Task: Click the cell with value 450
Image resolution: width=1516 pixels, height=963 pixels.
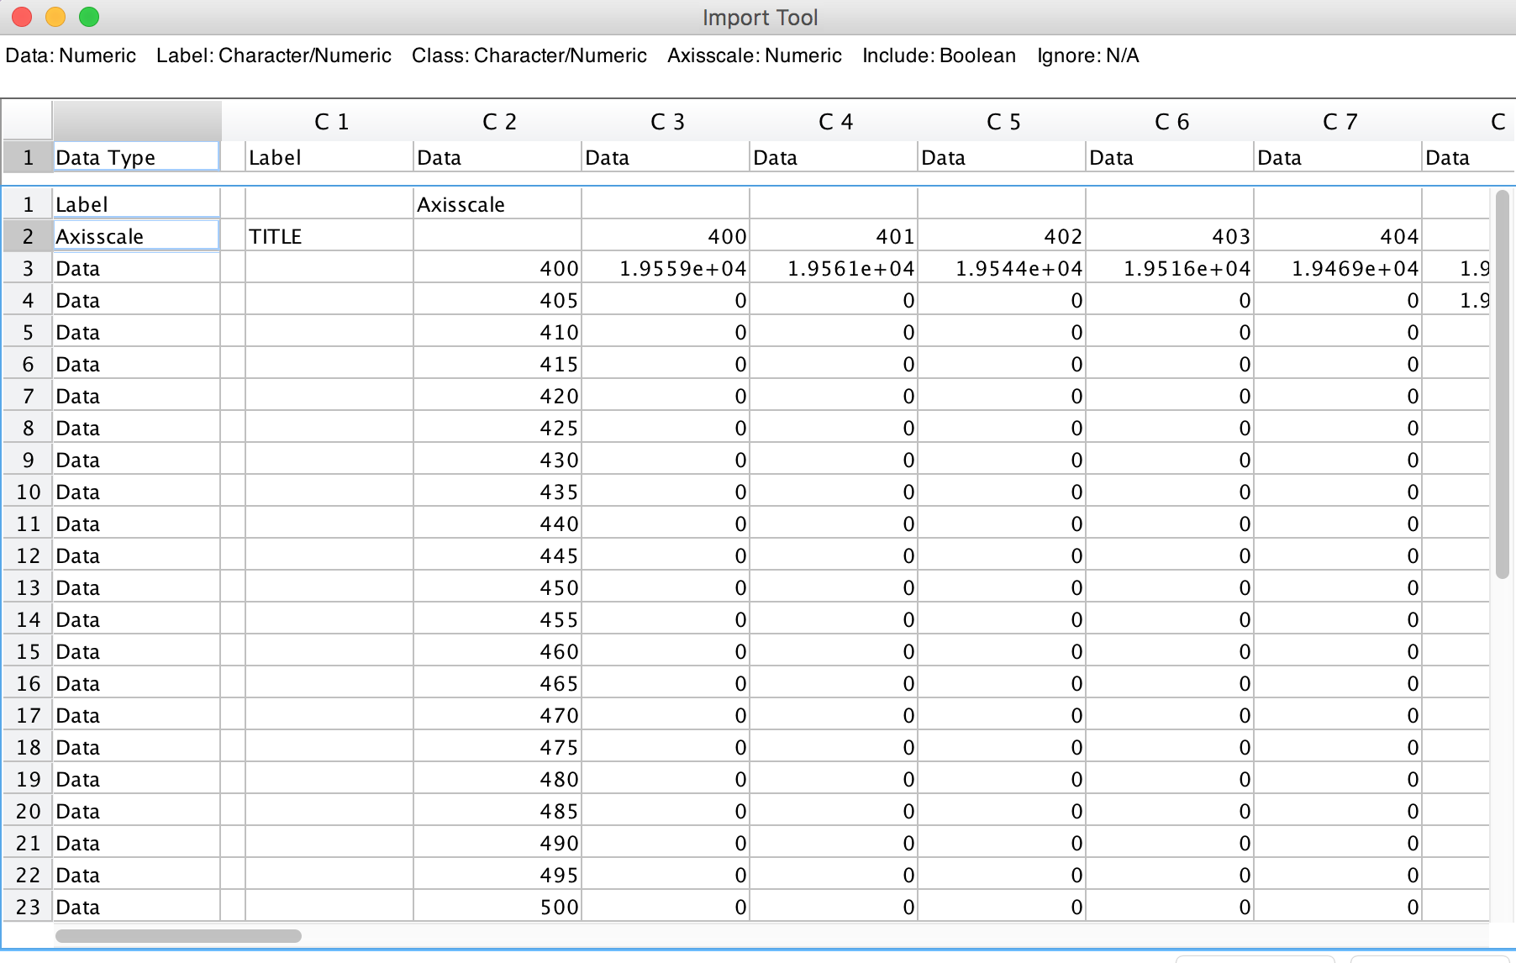Action: click(x=497, y=588)
